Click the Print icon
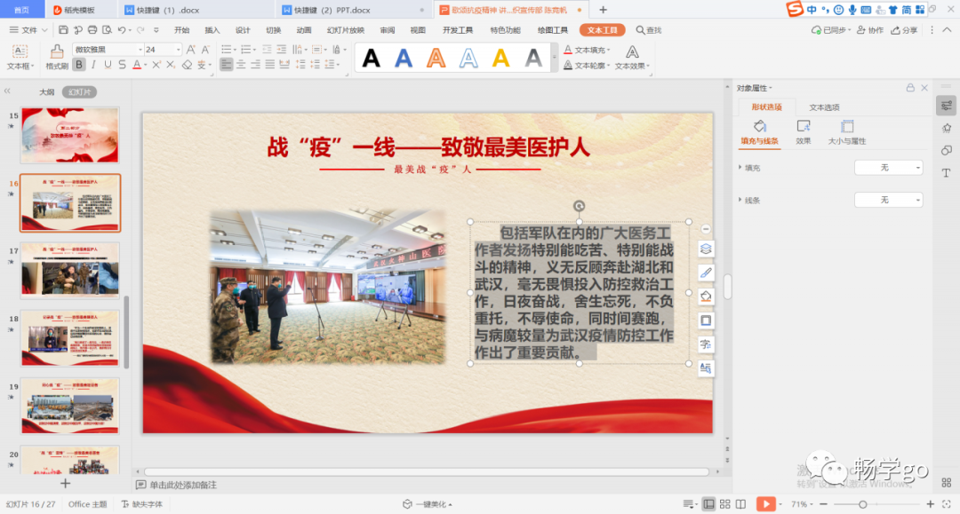960x514 pixels. click(x=92, y=30)
